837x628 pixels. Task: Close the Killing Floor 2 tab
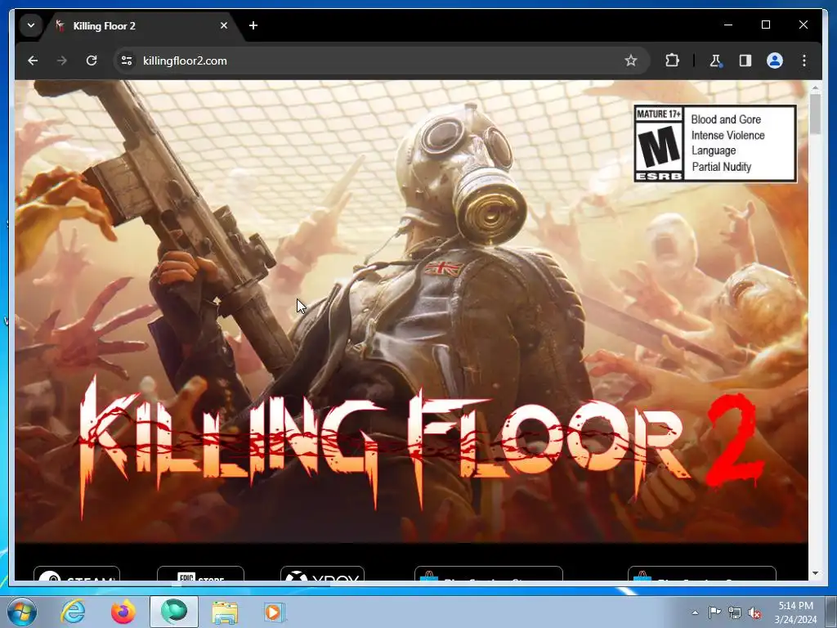(224, 25)
